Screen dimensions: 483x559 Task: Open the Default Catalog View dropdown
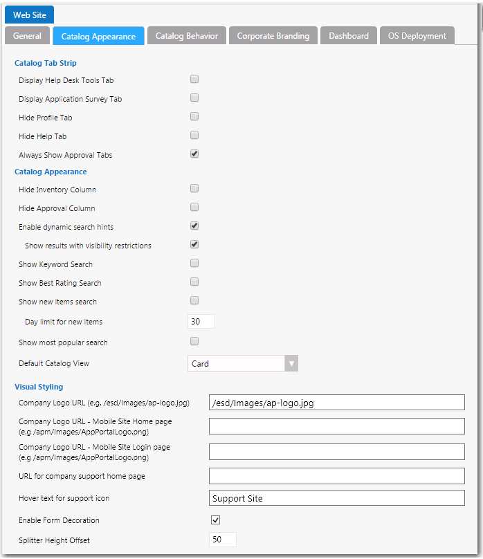coord(291,363)
